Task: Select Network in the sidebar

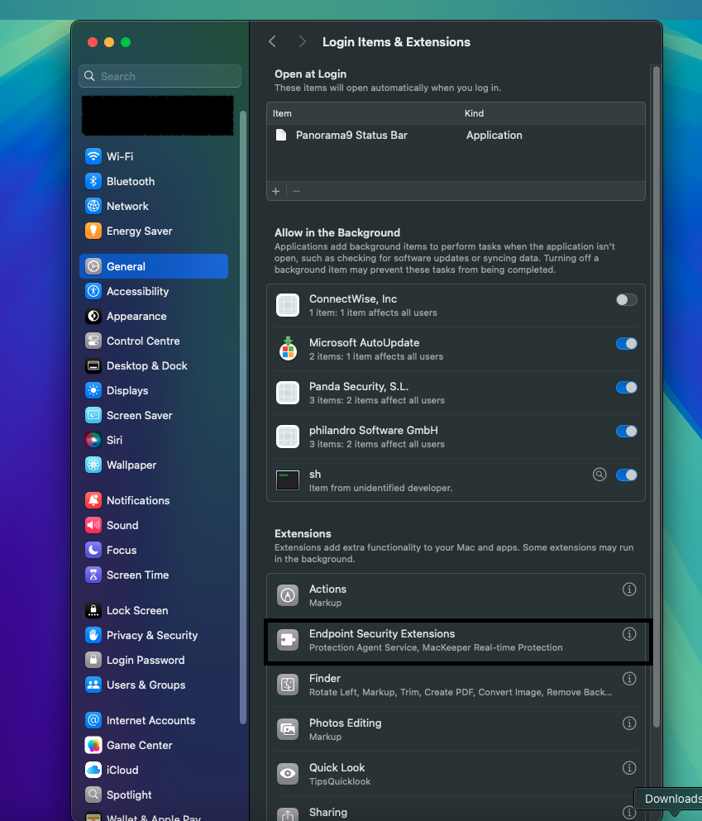Action: [154, 206]
